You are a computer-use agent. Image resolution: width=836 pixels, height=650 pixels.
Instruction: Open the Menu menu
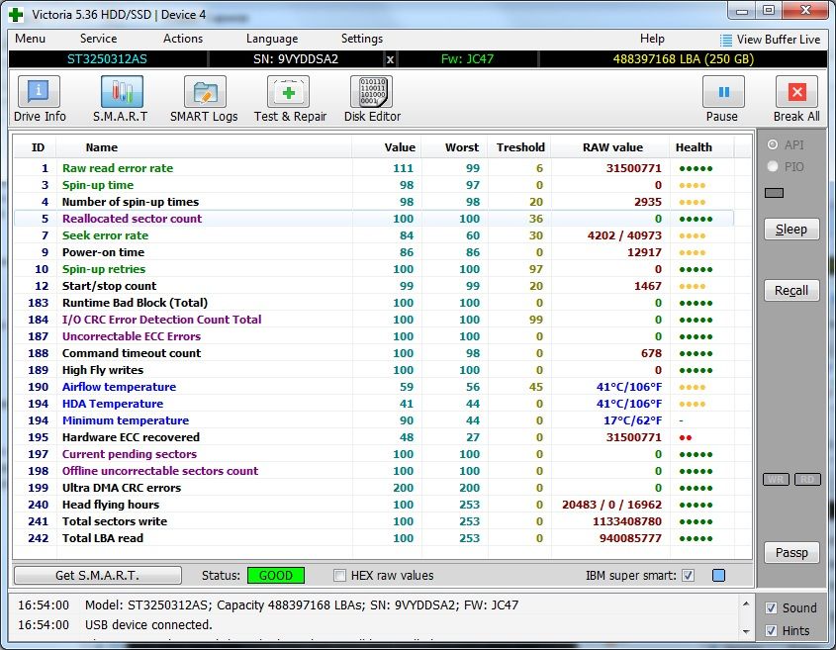[x=31, y=39]
